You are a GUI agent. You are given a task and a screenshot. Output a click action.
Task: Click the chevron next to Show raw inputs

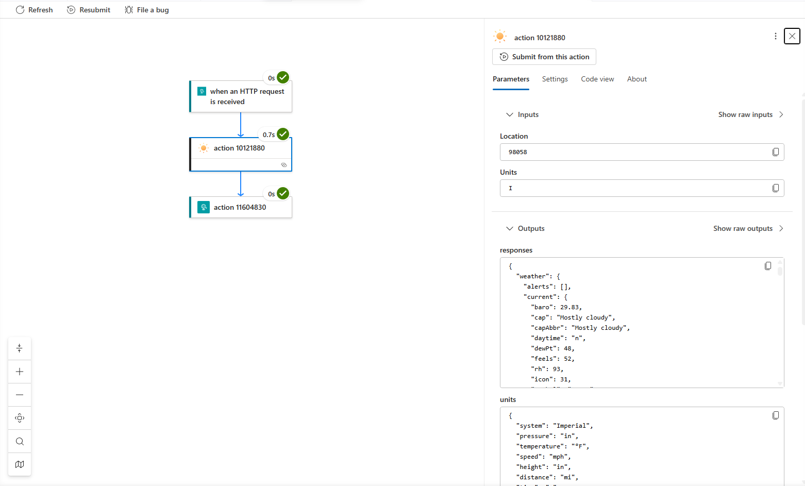[781, 114]
